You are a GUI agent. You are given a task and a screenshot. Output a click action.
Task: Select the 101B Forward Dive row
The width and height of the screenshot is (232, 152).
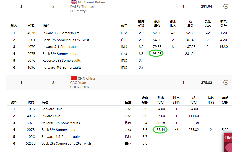click(x=52, y=109)
